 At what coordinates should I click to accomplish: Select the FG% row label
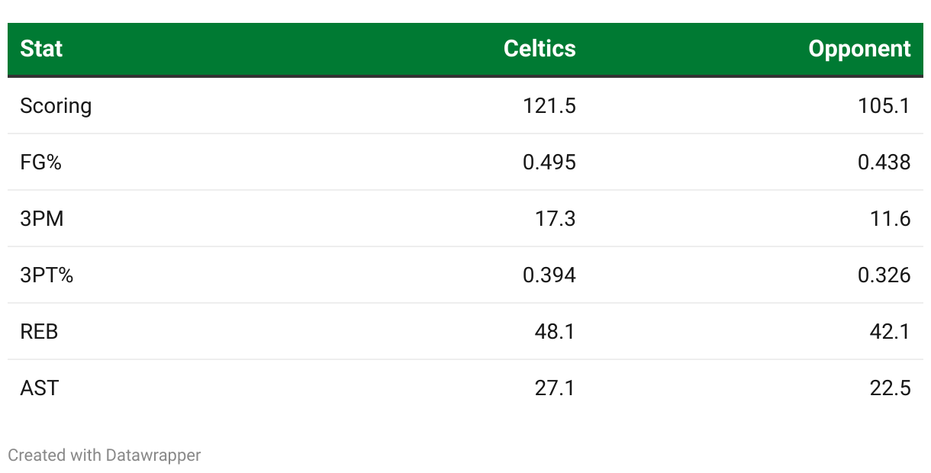click(x=40, y=162)
